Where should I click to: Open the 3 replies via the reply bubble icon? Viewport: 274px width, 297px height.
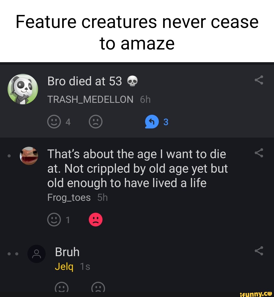[151, 122]
